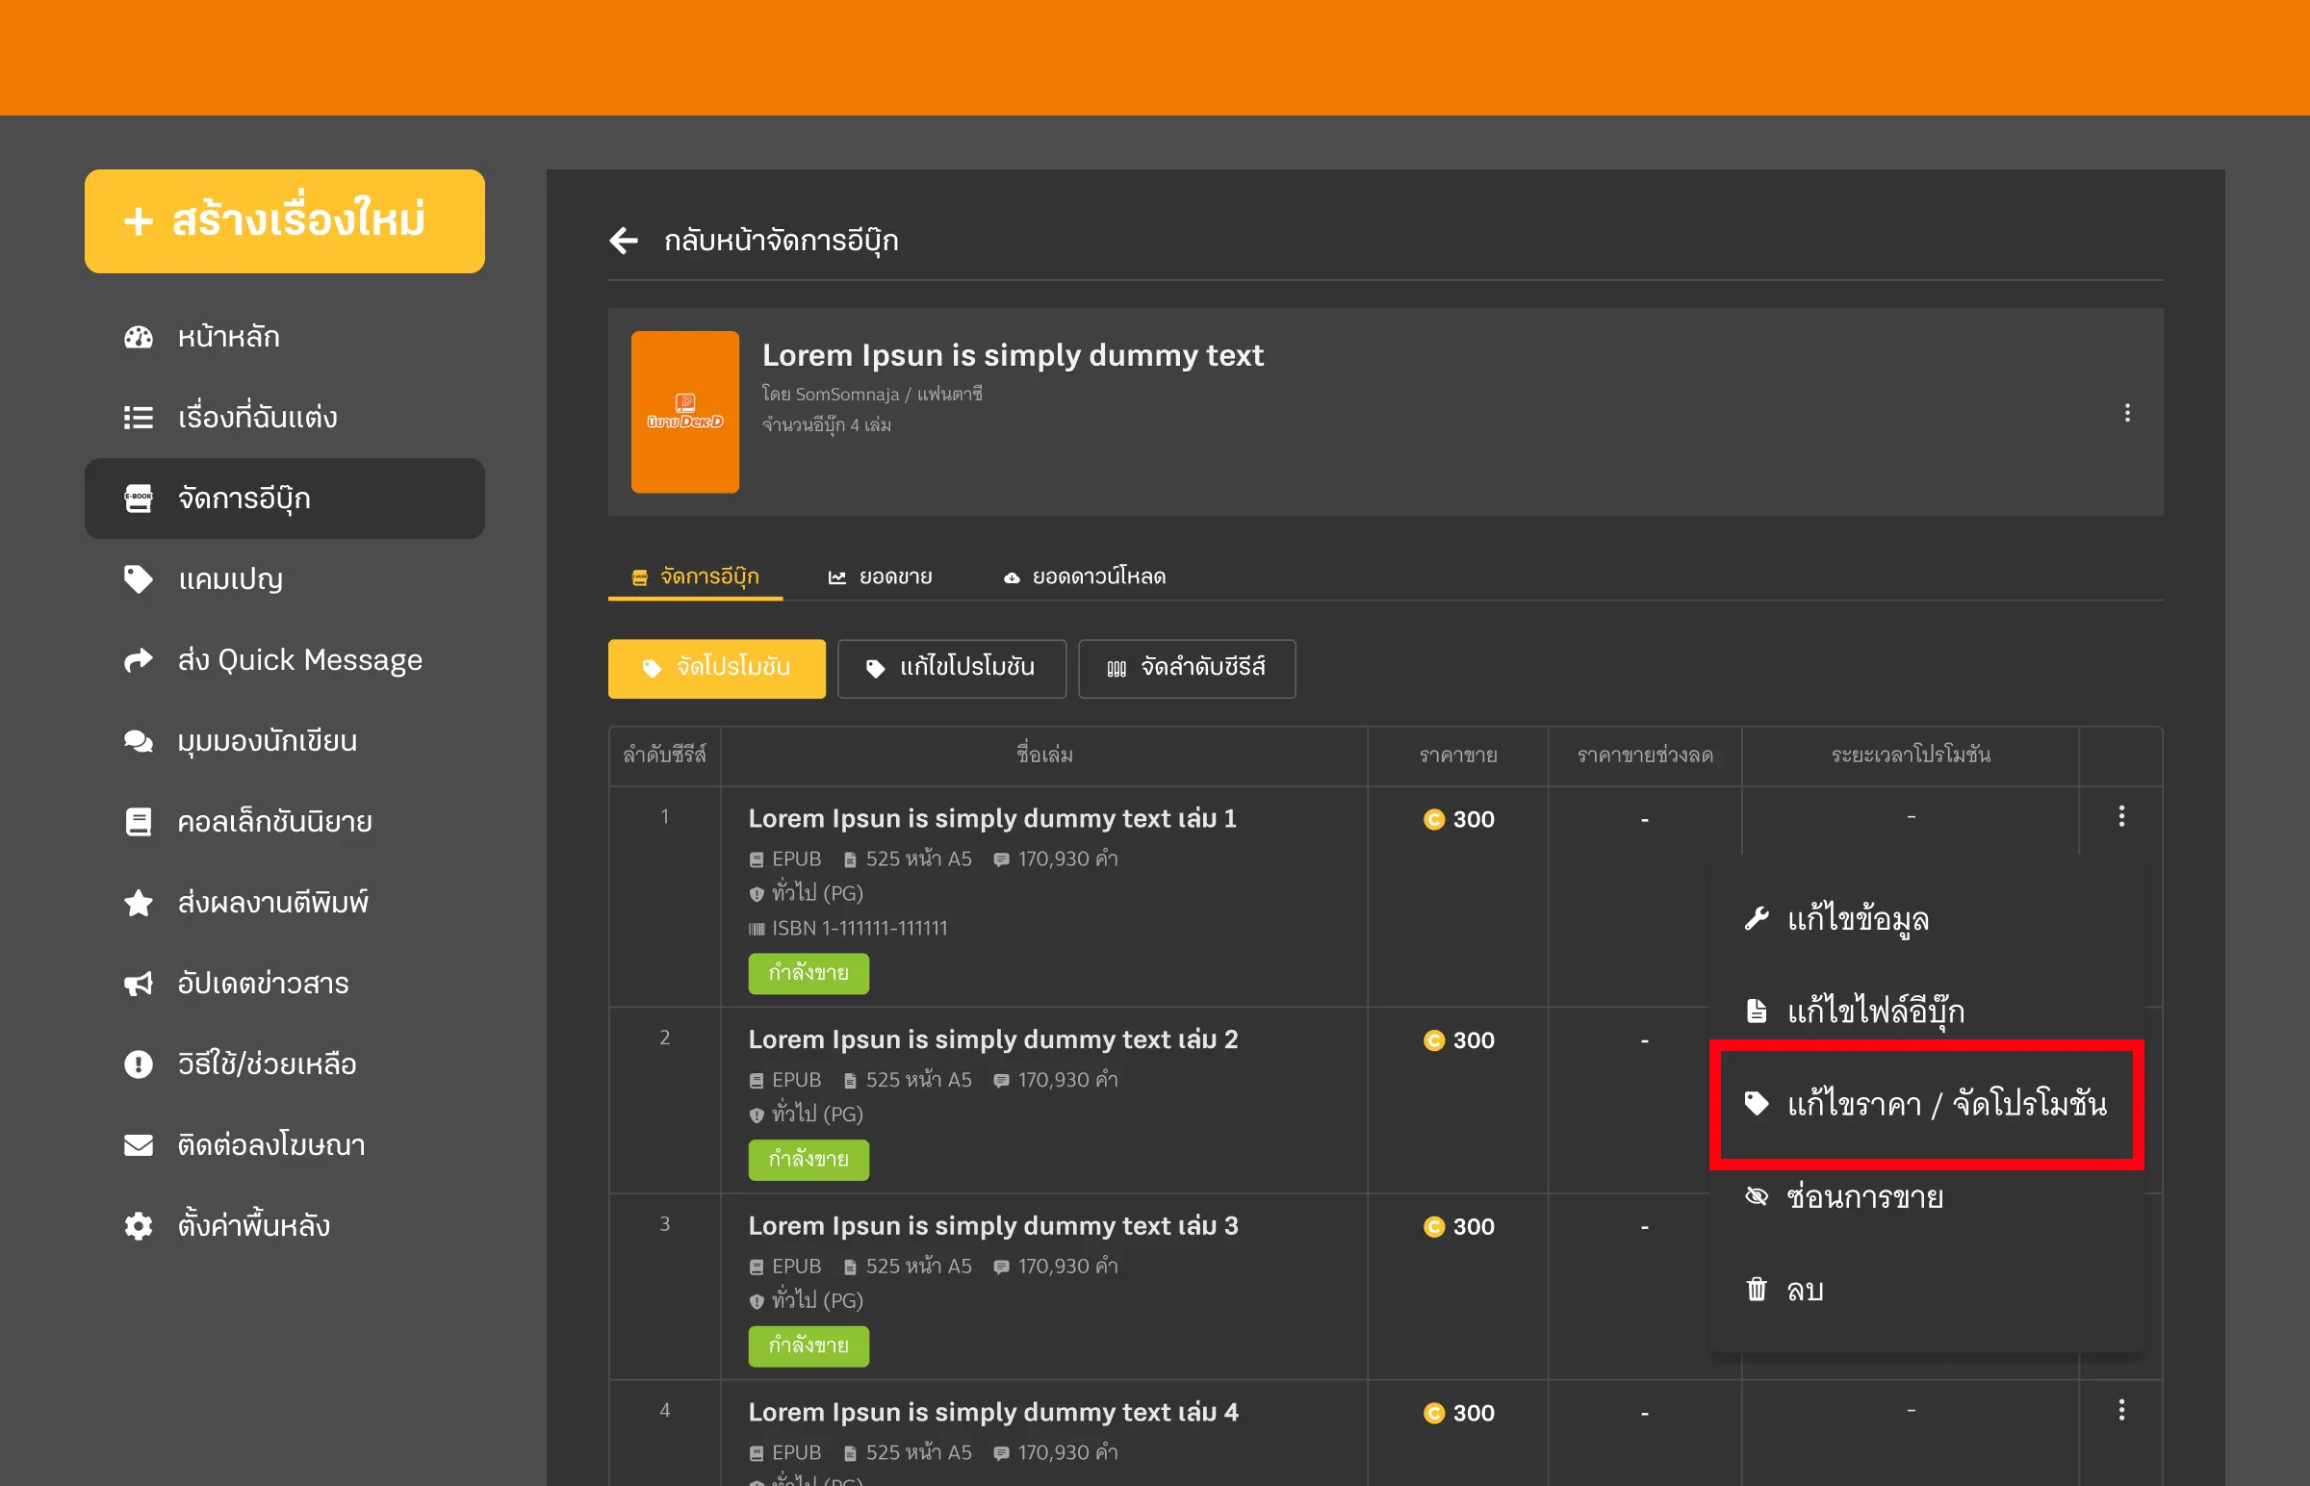Viewport: 2310px width, 1486px height.
Task: Click the back arrow icon
Action: click(625, 241)
